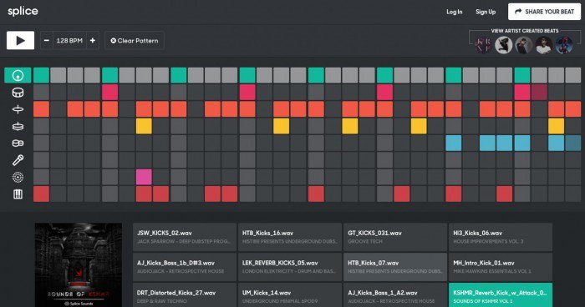
Task: Click the 128 BPM tempo field
Action: point(69,41)
